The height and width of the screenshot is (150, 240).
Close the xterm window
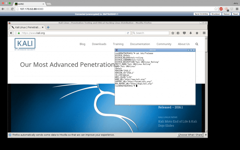tap(194, 50)
